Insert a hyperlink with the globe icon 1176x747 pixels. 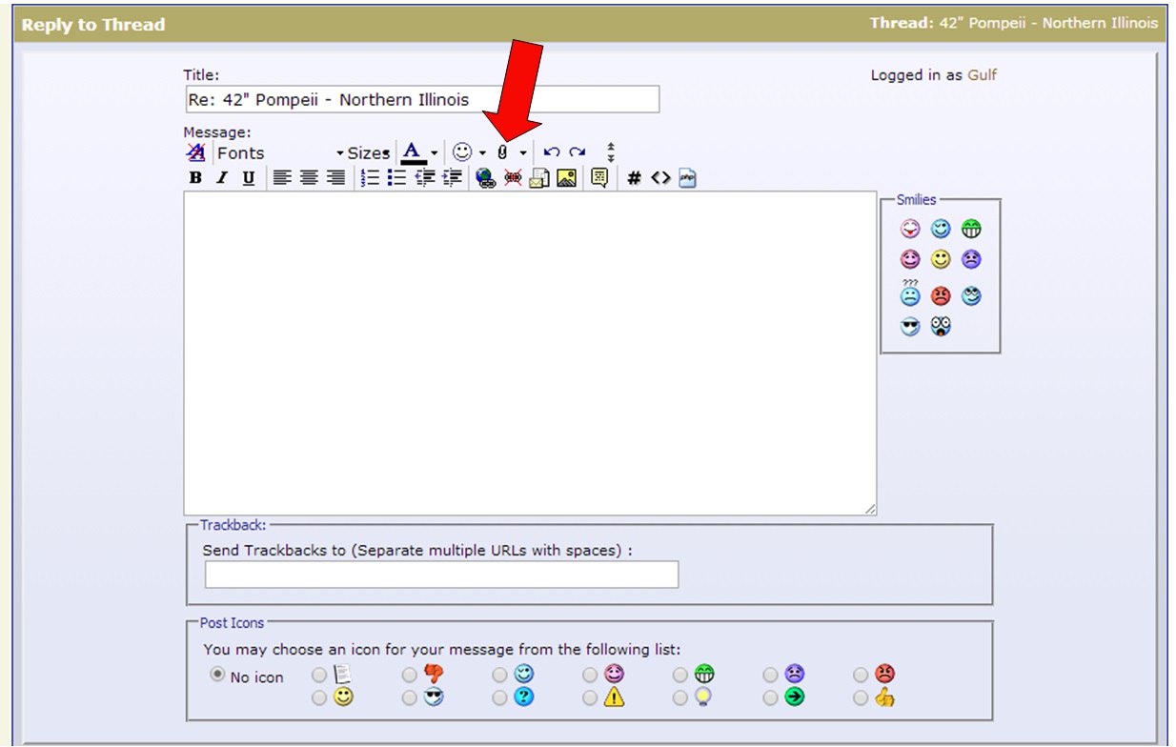click(485, 178)
